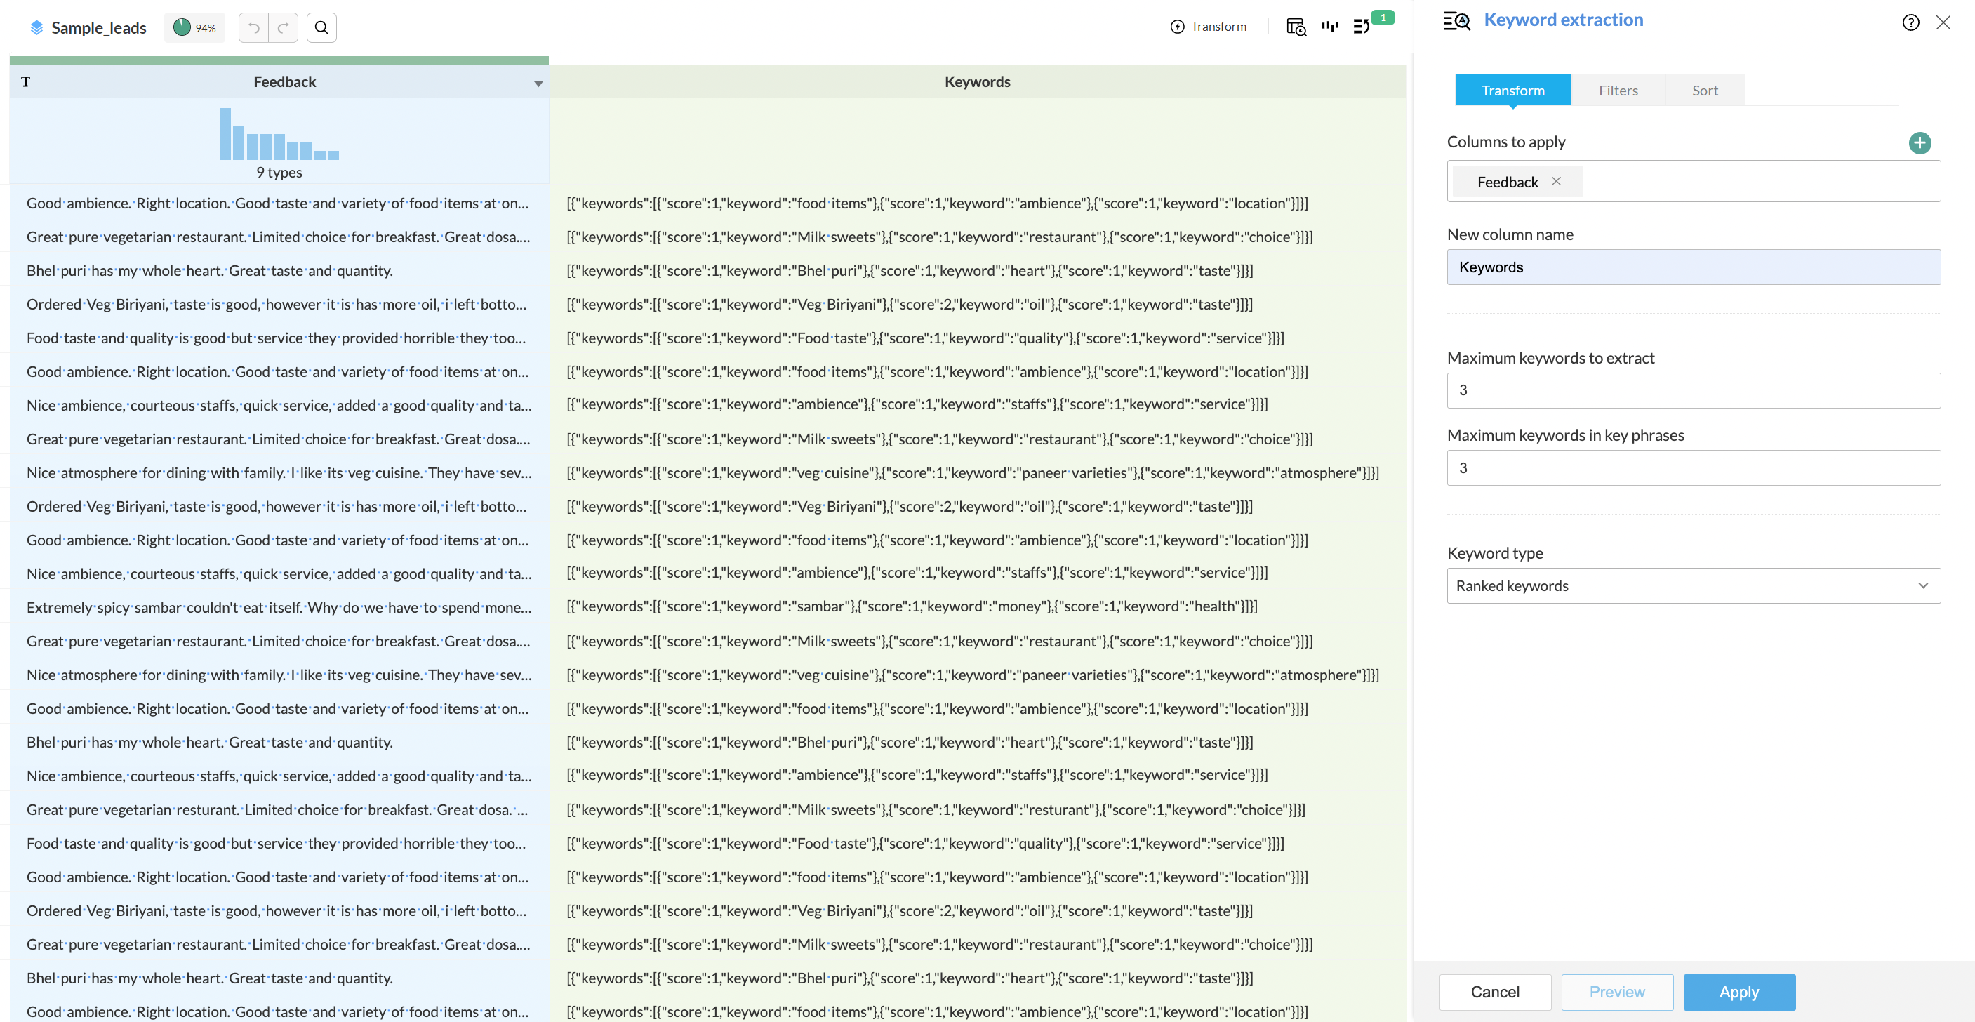Image resolution: width=1975 pixels, height=1022 pixels.
Task: Click the Transform menu in toolbar
Action: point(1209,27)
